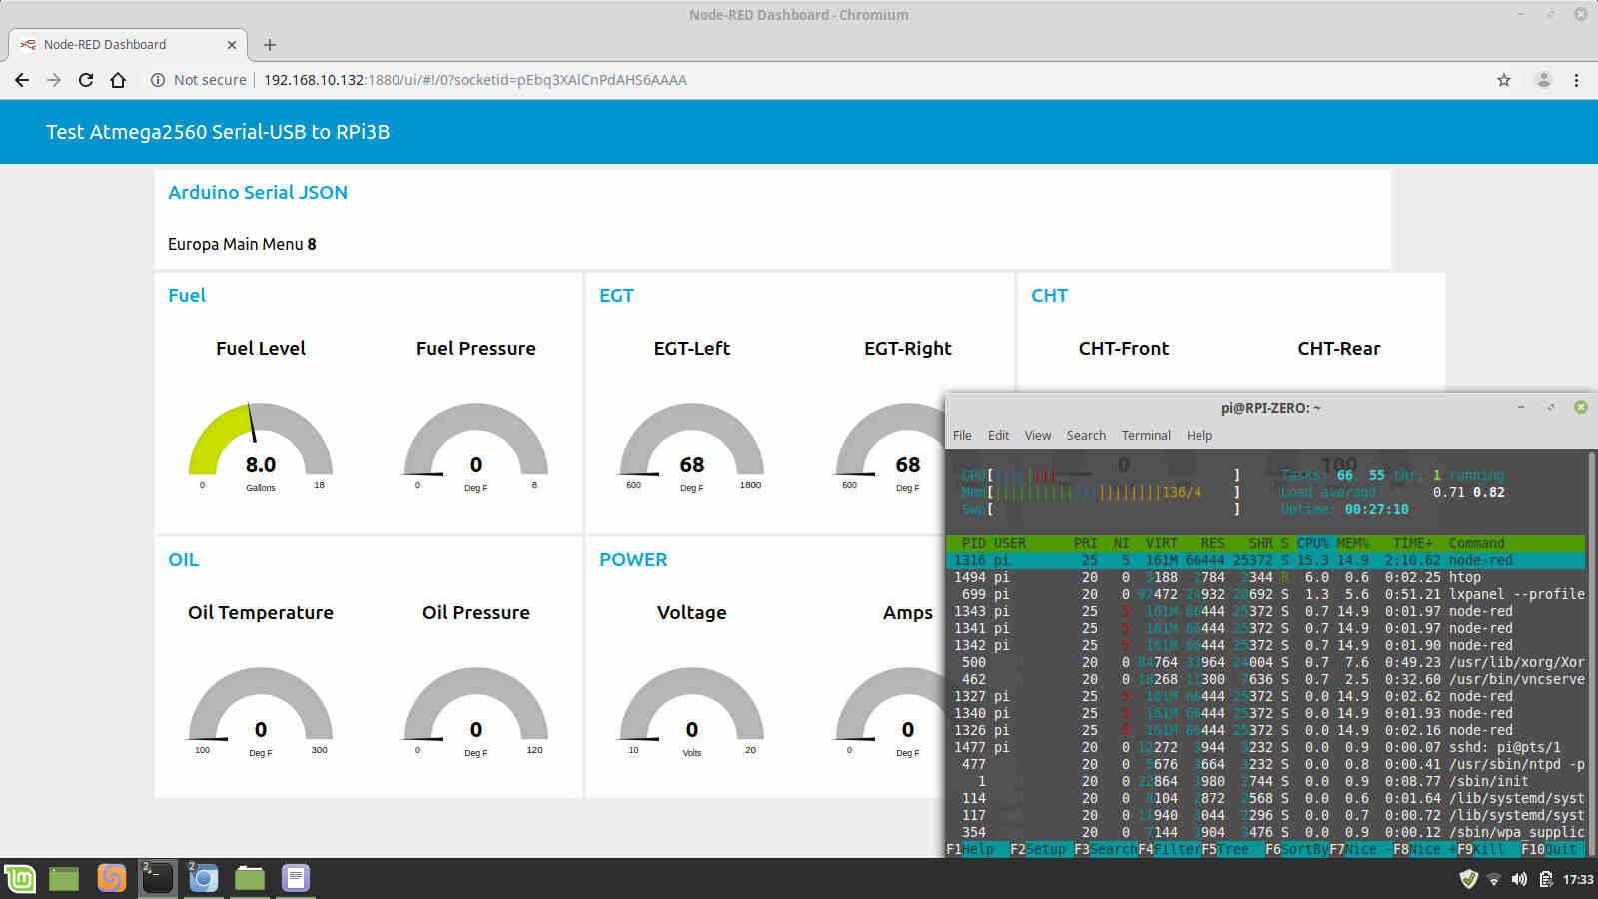Launch Sublime Text from the taskbar
The width and height of the screenshot is (1598, 899).
coord(112,879)
